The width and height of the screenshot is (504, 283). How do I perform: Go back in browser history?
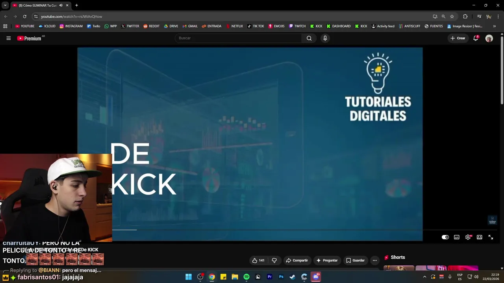tap(6, 17)
